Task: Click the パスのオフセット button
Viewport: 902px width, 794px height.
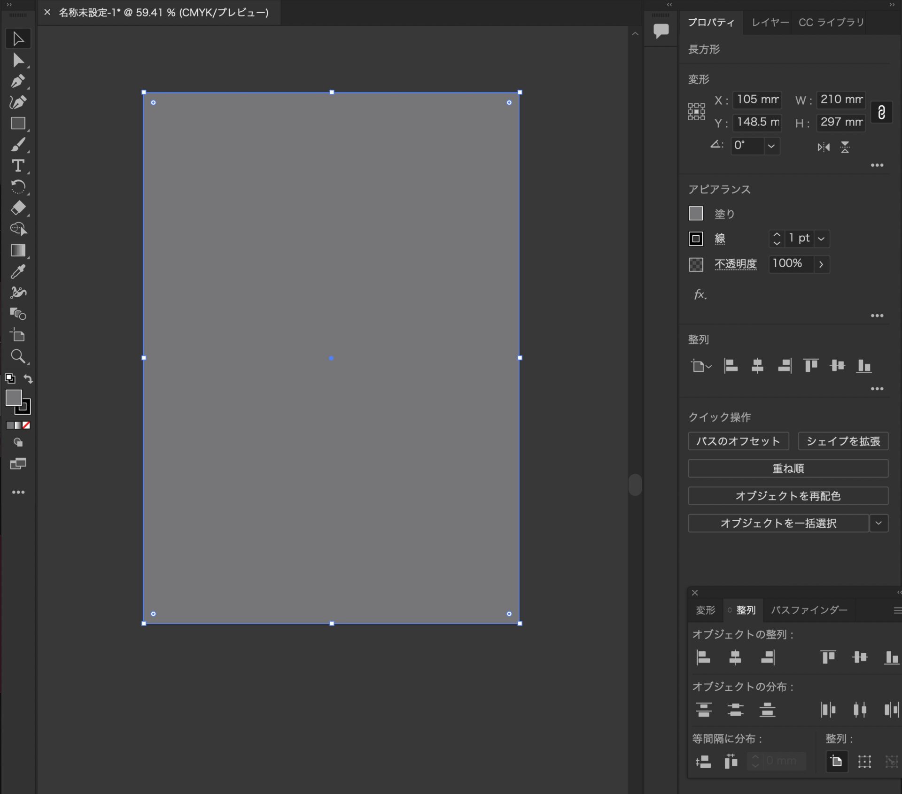Action: pyautogui.click(x=738, y=441)
